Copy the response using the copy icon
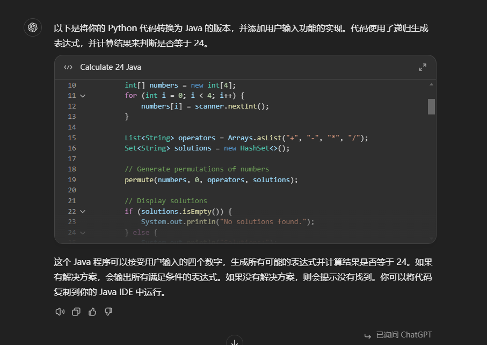The width and height of the screenshot is (487, 345). [76, 312]
